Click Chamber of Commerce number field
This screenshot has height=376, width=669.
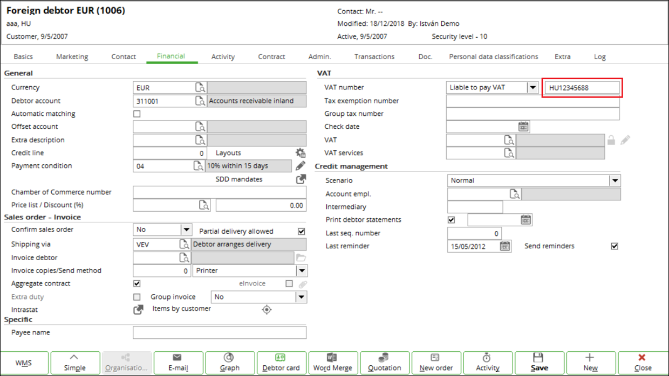click(x=220, y=192)
